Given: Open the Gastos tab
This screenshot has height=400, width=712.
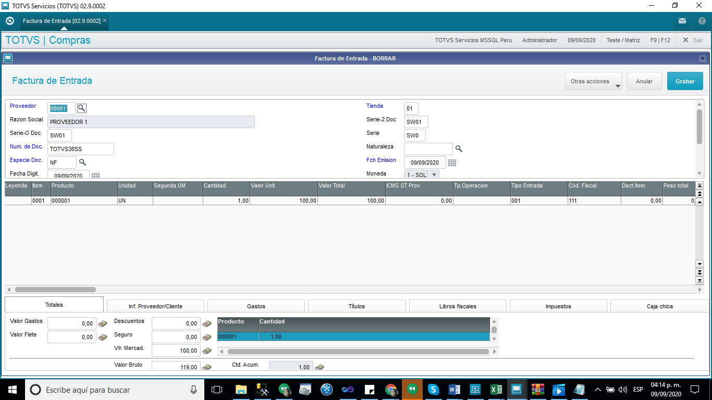Looking at the screenshot, I should click(256, 306).
